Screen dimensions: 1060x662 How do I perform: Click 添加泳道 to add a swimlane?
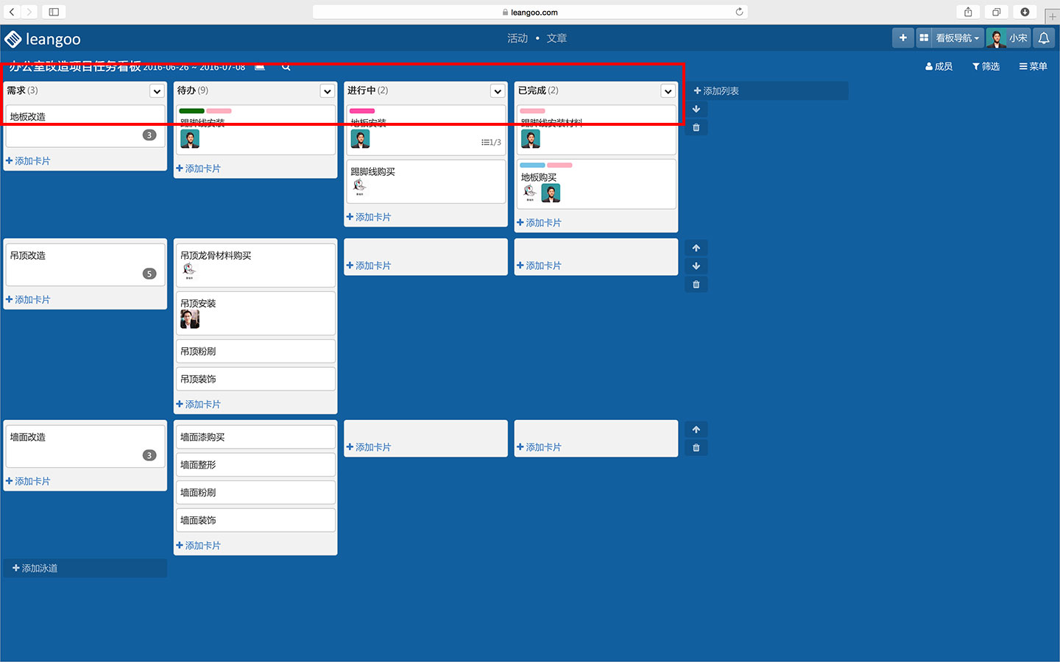tap(35, 569)
